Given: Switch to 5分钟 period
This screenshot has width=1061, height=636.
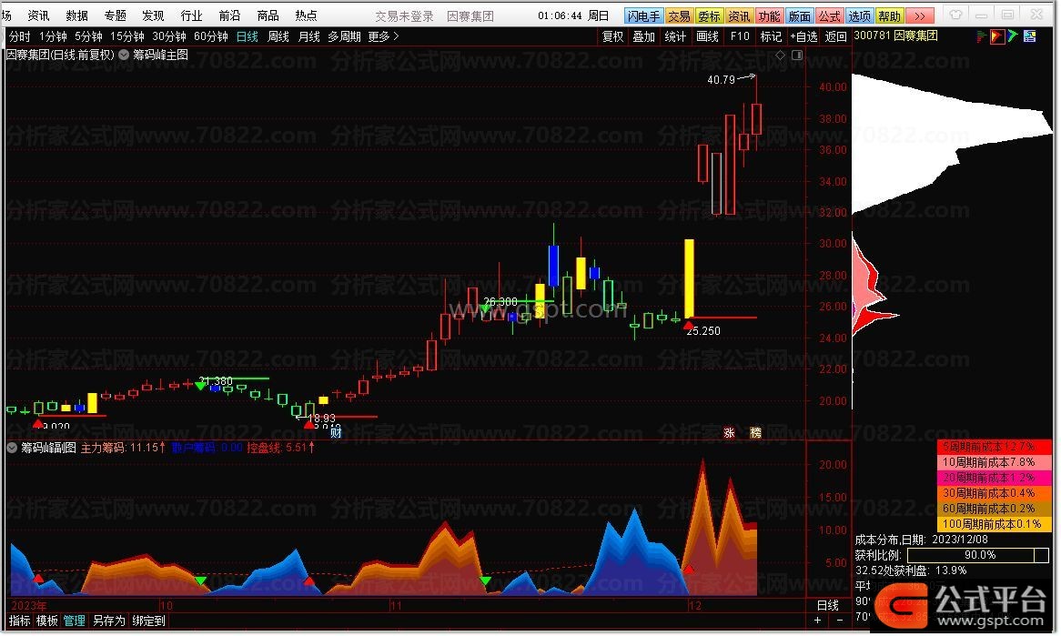Looking at the screenshot, I should click(88, 36).
